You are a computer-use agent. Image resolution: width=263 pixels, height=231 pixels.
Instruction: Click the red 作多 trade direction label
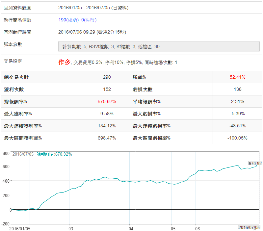pos(65,62)
